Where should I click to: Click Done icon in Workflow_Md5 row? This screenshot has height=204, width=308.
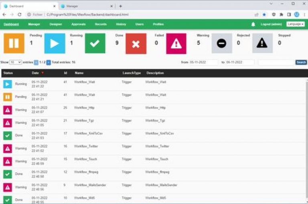[x=8, y=200]
